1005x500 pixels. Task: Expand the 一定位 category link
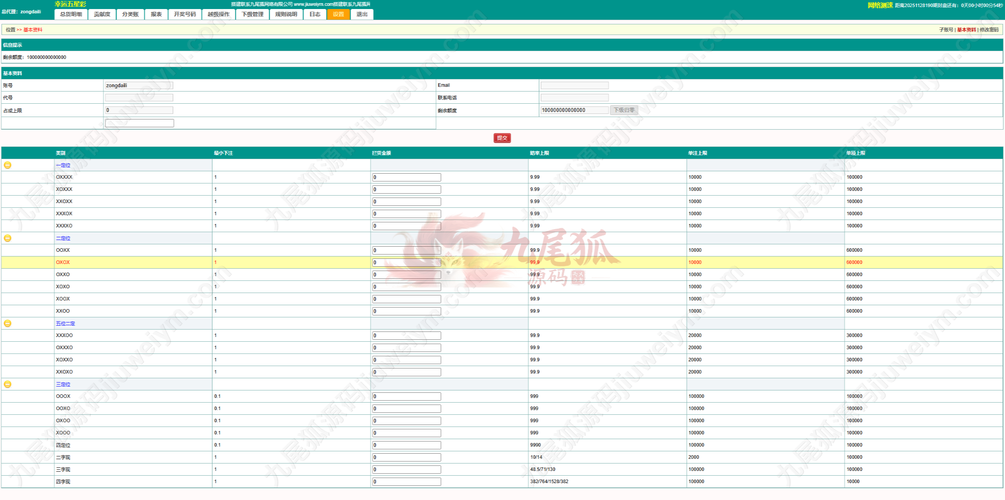pos(63,165)
